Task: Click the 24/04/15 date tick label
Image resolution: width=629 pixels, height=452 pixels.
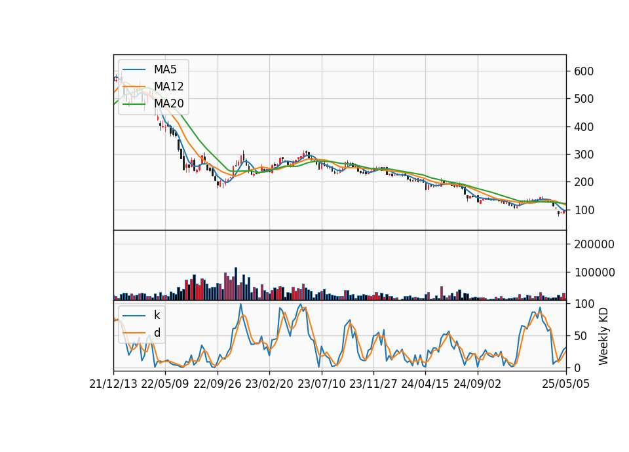Action: pos(425,384)
